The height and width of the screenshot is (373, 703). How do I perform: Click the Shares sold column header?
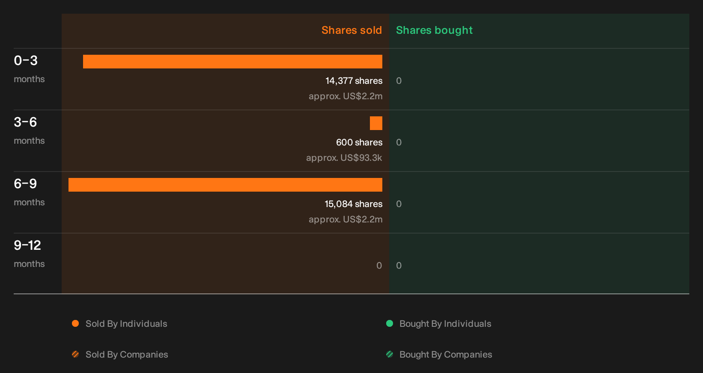351,30
